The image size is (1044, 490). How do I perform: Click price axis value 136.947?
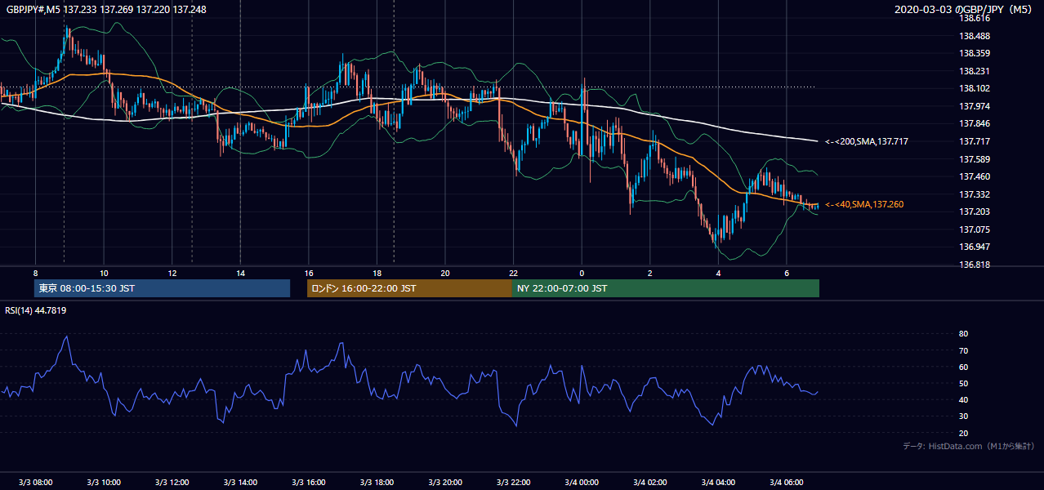click(x=975, y=247)
